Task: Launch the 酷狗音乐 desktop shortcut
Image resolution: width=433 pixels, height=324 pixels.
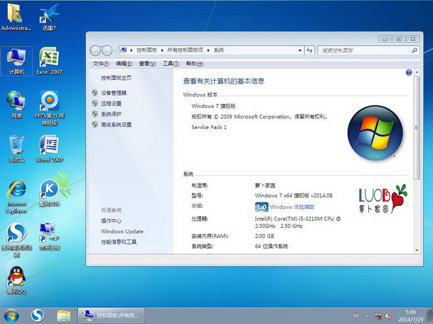Action: click(x=49, y=193)
